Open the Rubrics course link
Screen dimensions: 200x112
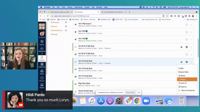point(54,26)
